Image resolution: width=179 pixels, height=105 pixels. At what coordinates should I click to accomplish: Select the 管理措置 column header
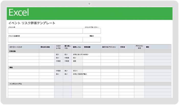[92, 47]
